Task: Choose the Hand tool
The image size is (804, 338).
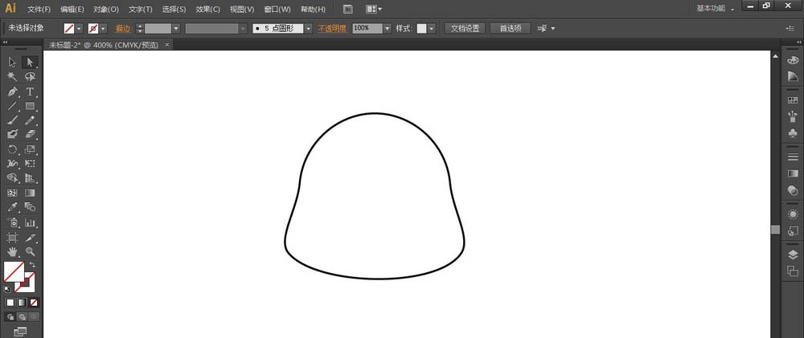Action: (x=12, y=251)
